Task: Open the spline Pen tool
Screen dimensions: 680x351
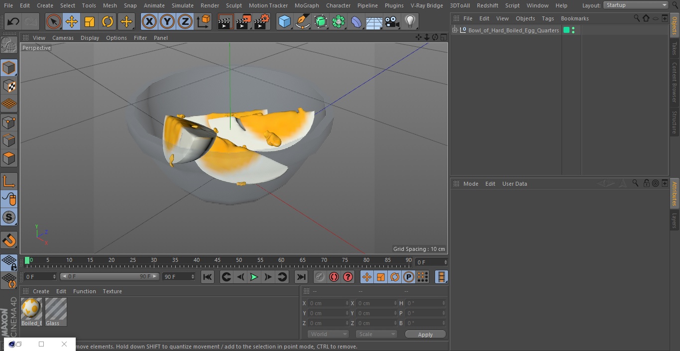Action: coord(302,21)
